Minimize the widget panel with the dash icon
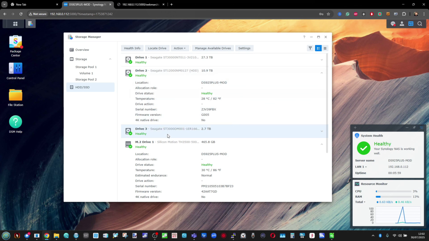The height and width of the screenshot is (241, 429). coord(407,127)
